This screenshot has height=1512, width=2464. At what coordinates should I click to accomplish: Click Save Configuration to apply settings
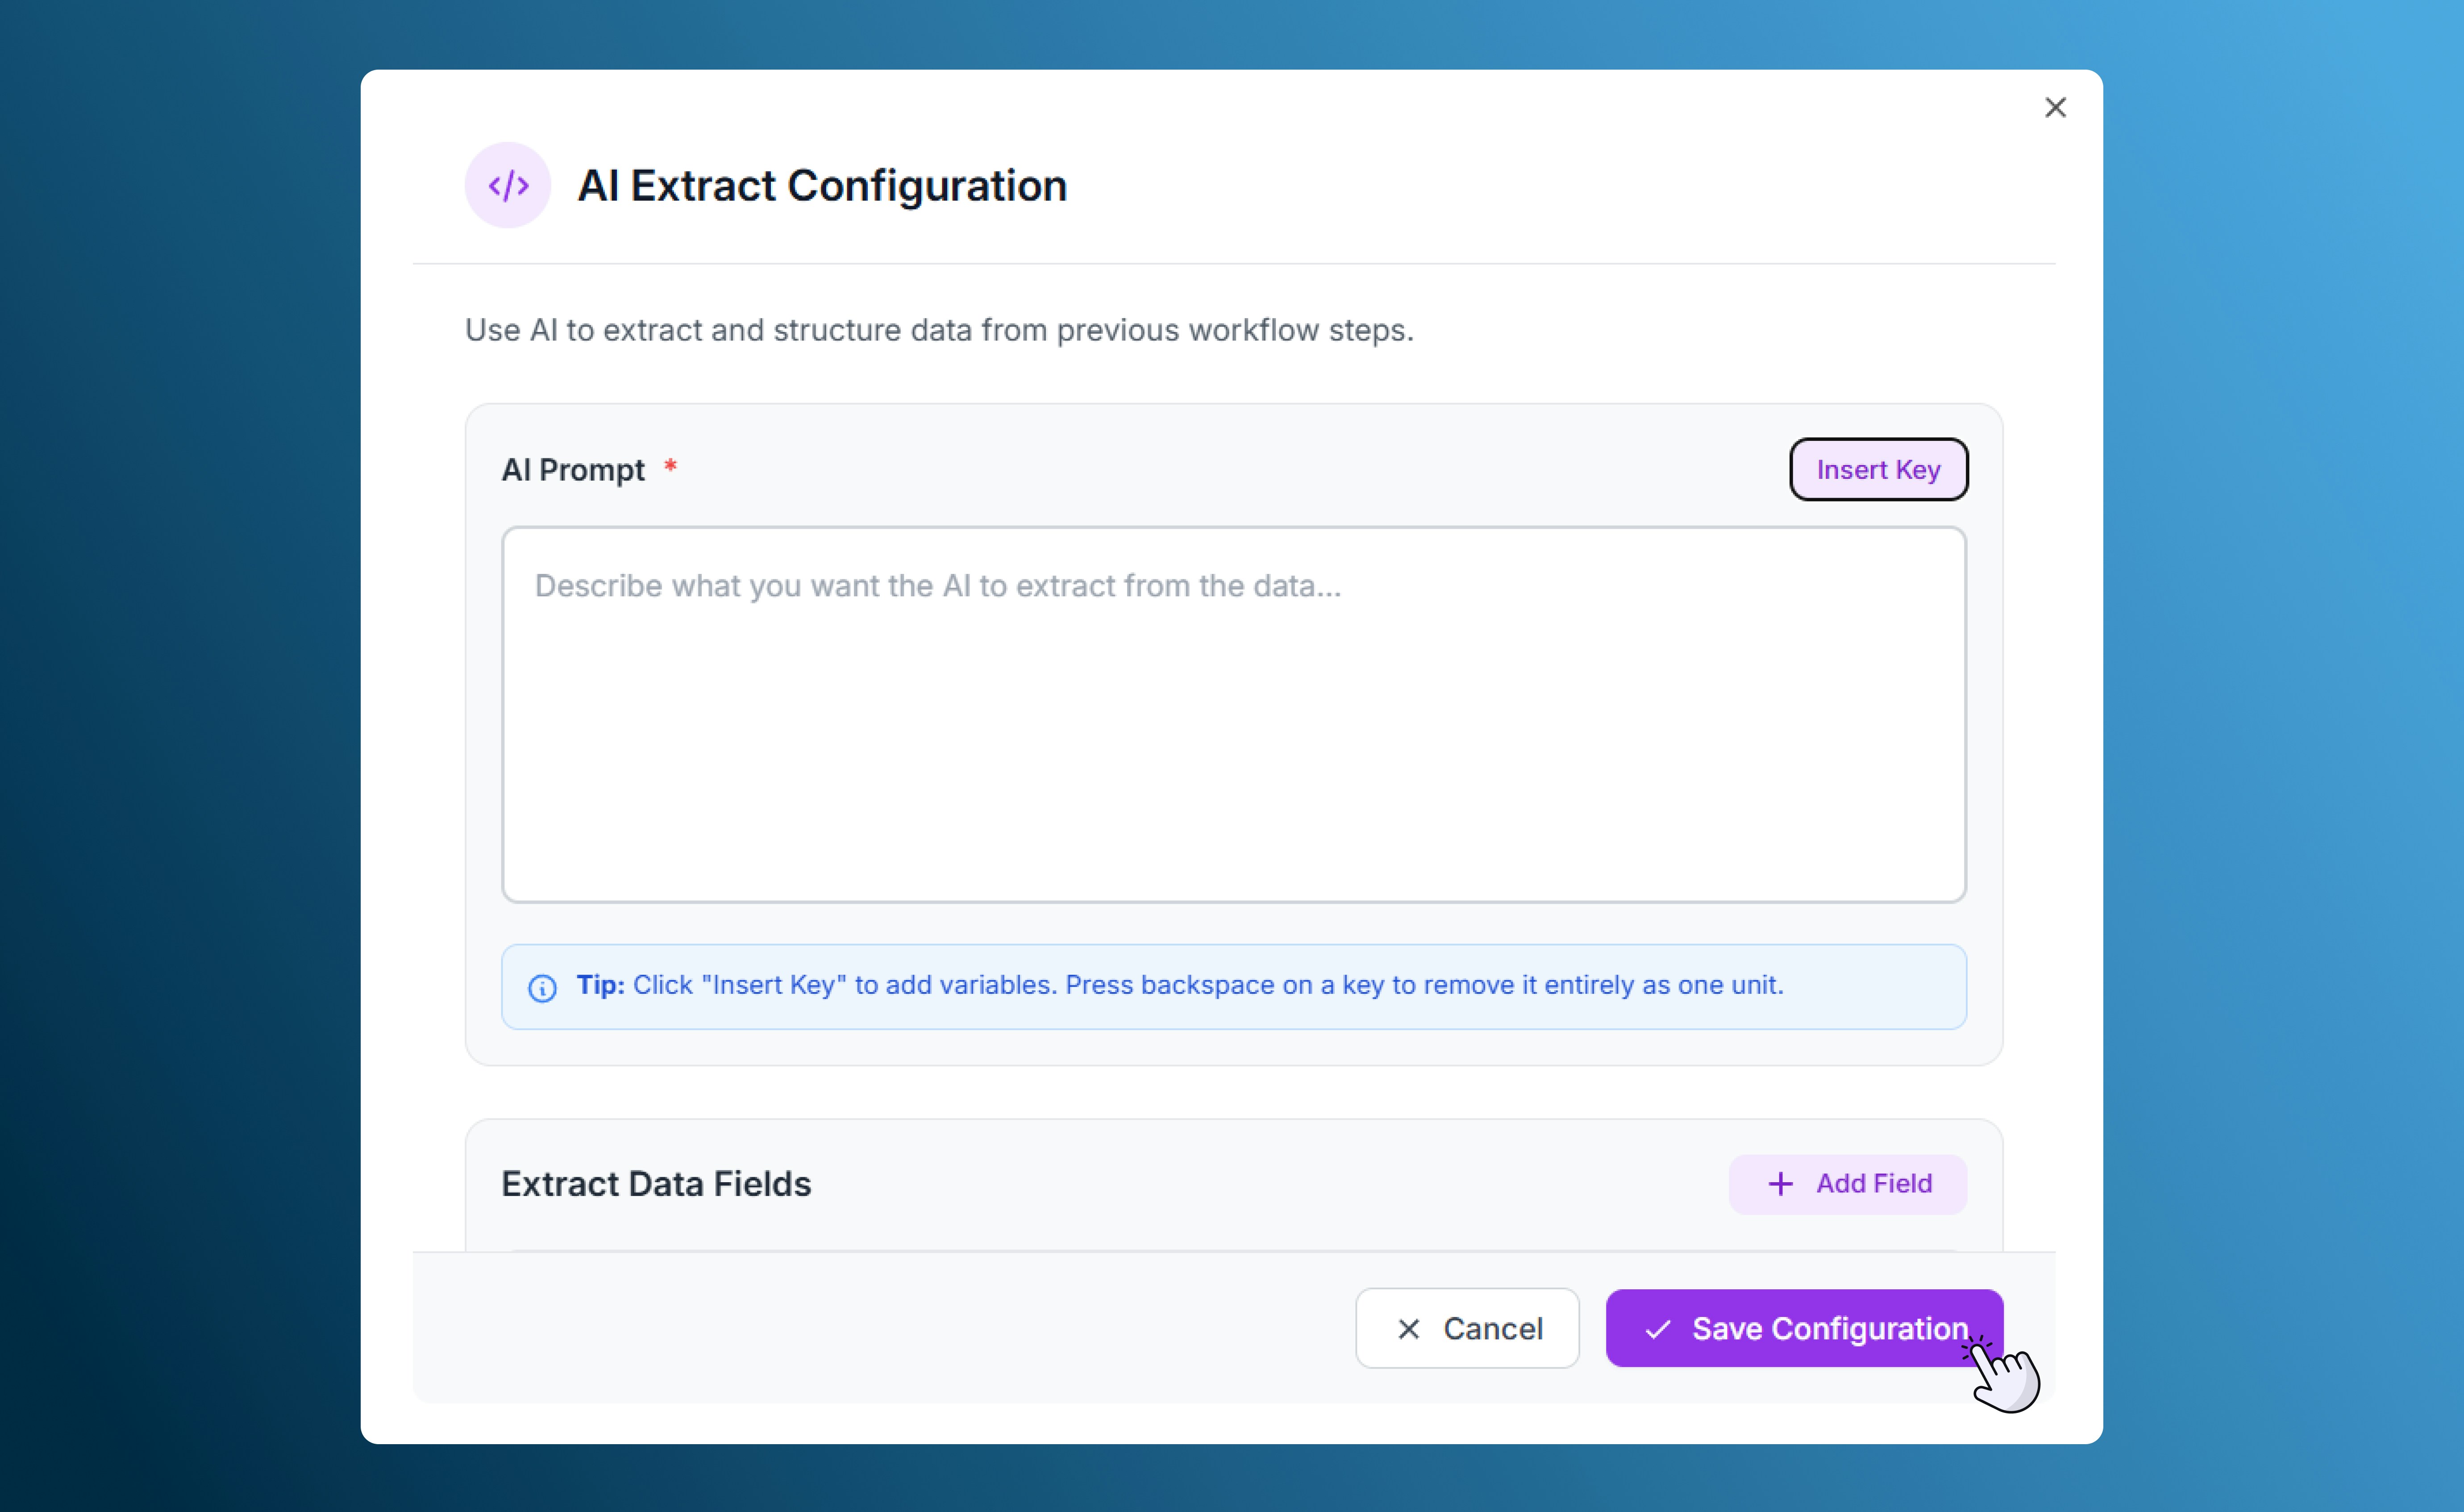[x=1803, y=1328]
